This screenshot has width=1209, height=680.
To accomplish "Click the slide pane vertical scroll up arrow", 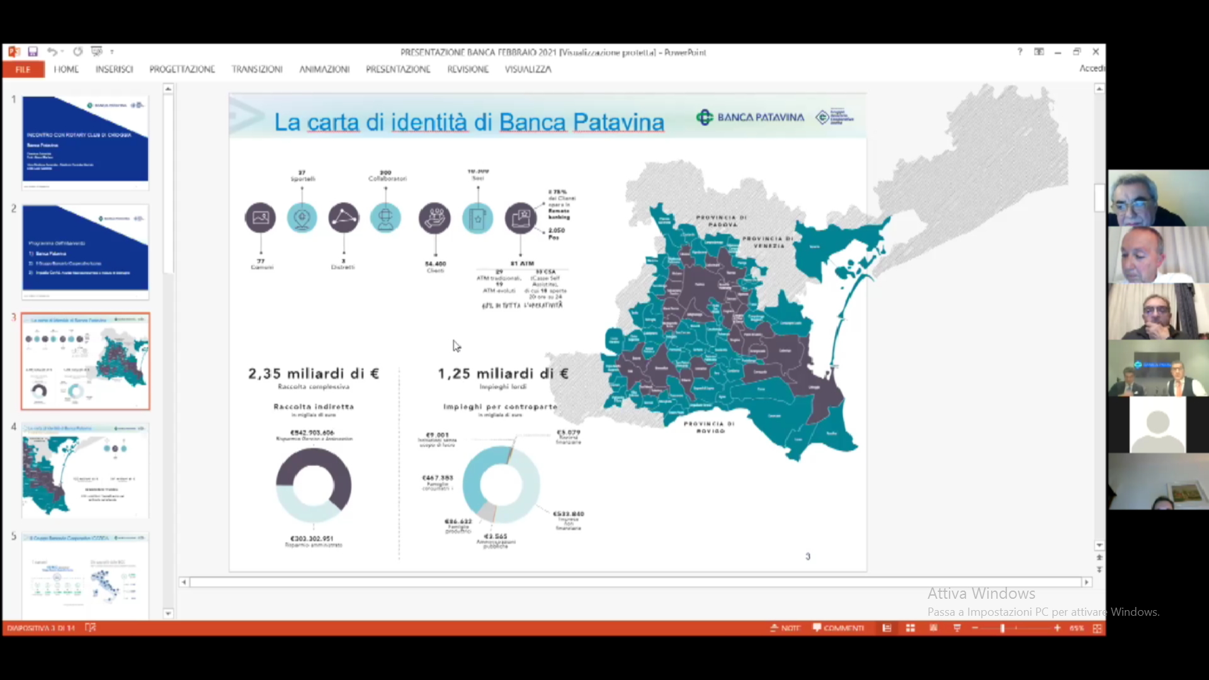I will click(x=1099, y=89).
